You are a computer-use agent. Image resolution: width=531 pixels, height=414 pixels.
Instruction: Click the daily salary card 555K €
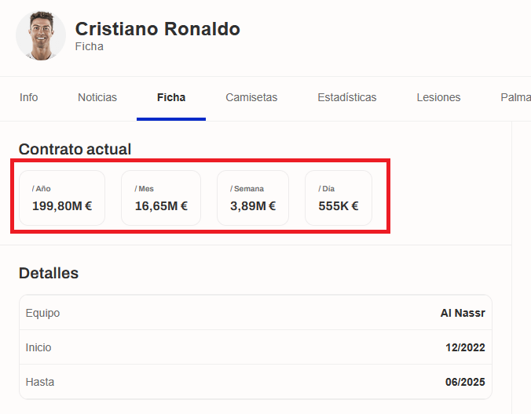coord(339,198)
